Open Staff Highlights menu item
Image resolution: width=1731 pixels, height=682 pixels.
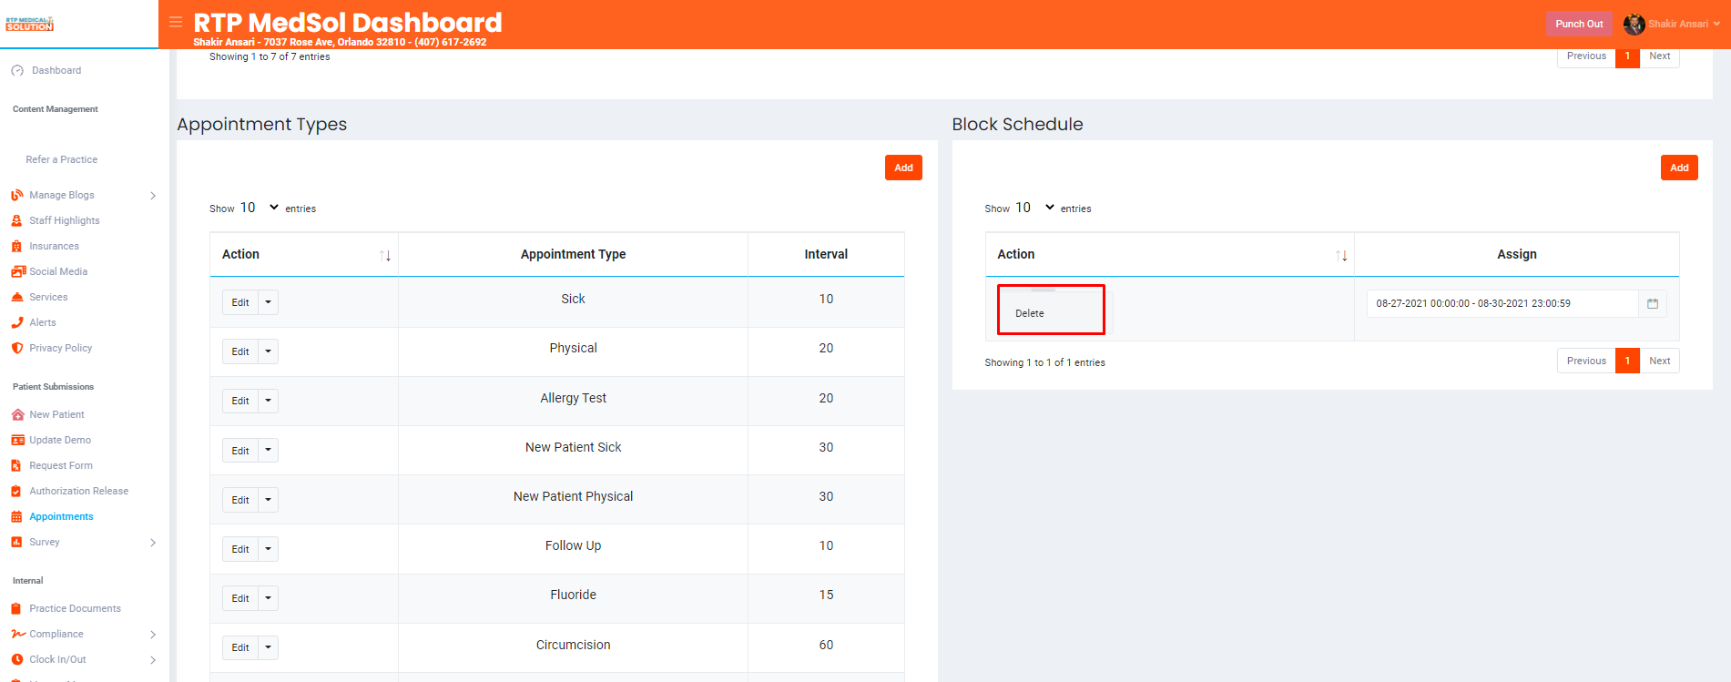[x=65, y=220]
